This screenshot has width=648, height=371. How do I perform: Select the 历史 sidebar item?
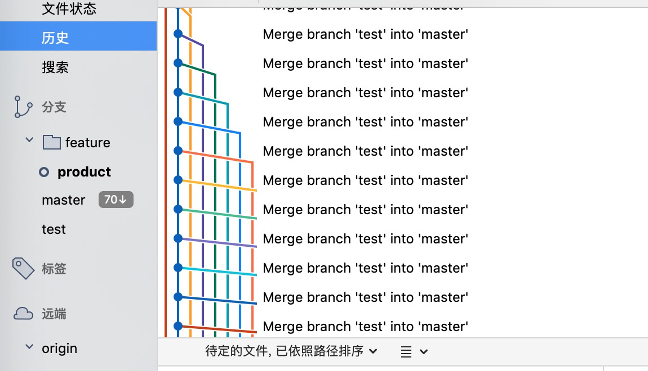point(55,38)
